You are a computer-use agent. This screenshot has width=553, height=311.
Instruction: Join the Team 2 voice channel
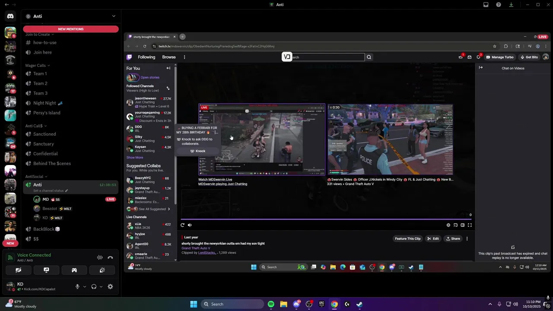point(71,83)
